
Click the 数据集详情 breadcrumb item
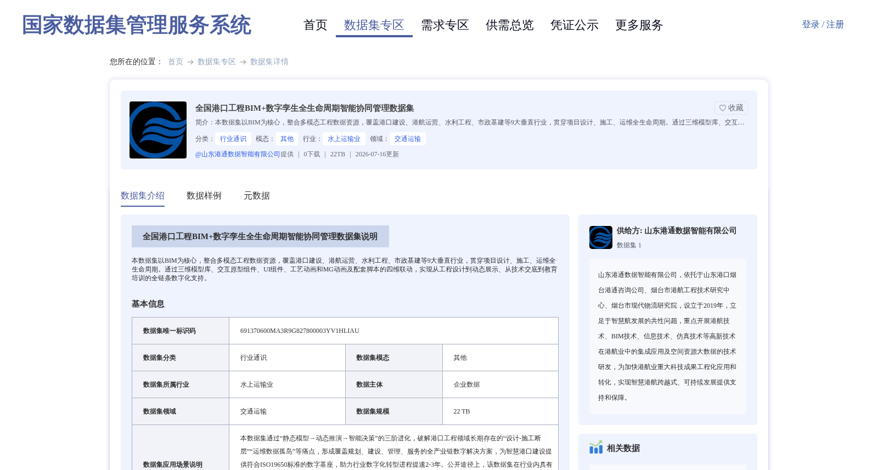(269, 61)
